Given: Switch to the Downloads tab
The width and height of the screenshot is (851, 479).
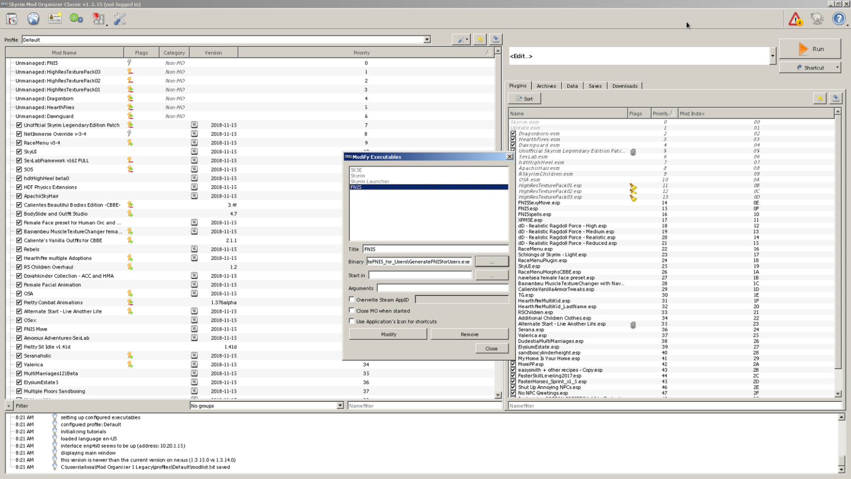Looking at the screenshot, I should 625,86.
